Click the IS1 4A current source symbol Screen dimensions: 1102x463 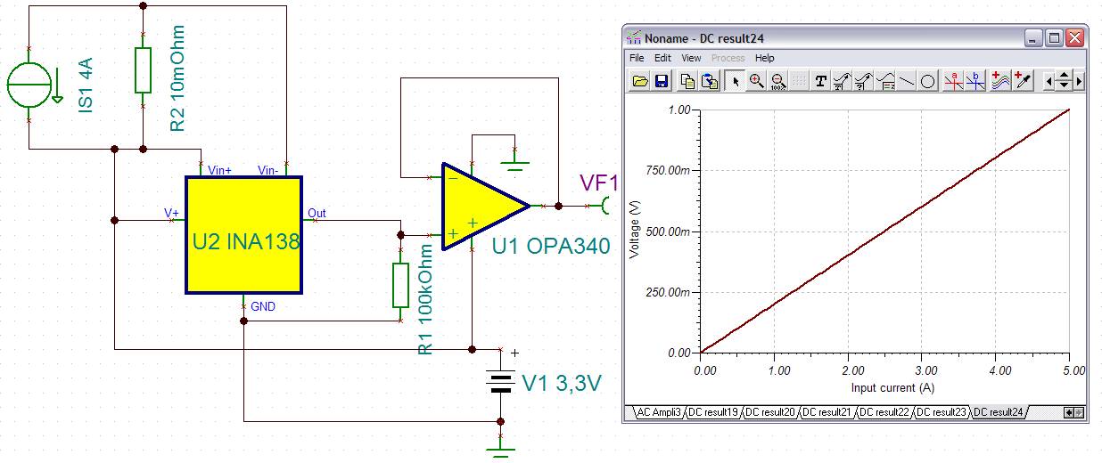tap(29, 86)
